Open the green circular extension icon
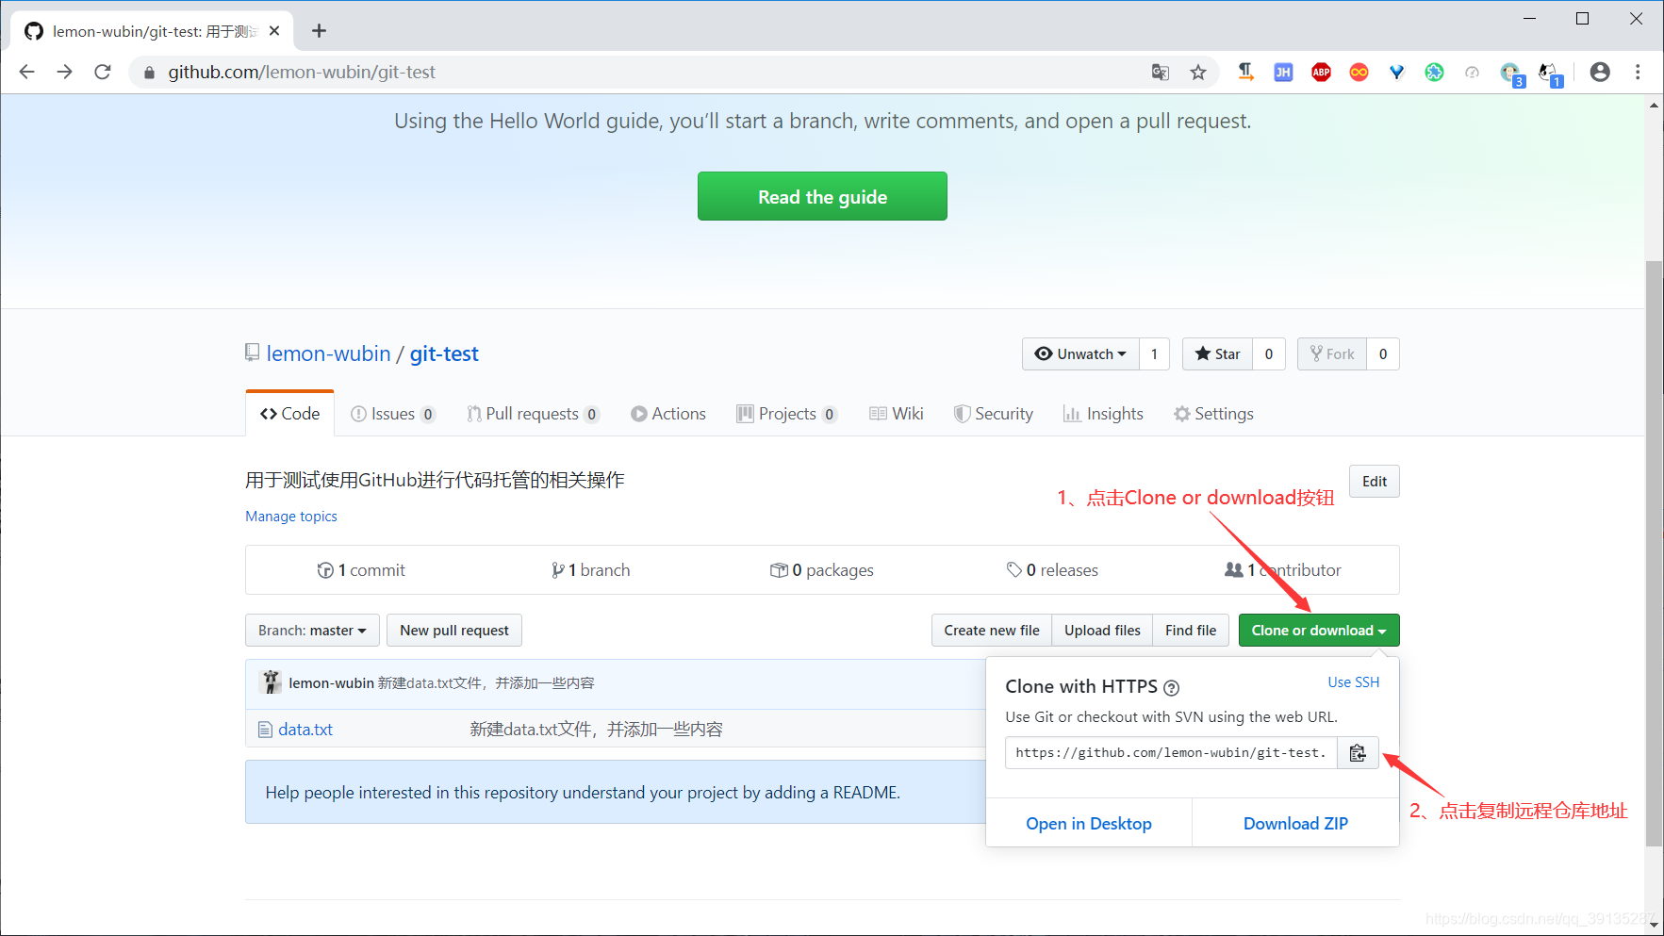This screenshot has height=936, width=1664. point(1434,72)
